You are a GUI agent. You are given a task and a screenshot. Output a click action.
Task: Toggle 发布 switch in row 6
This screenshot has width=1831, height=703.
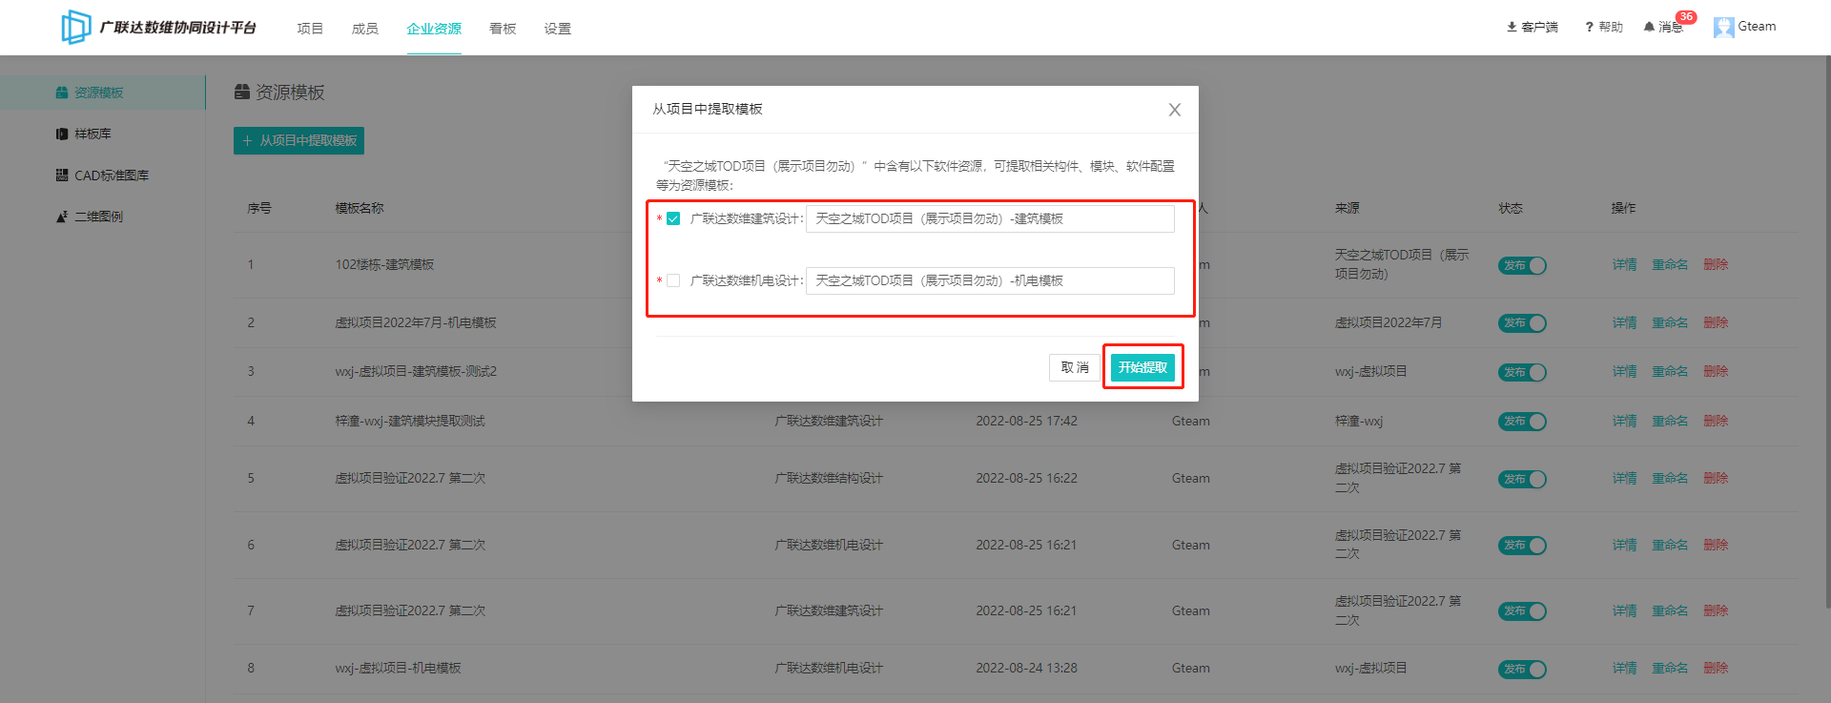(x=1522, y=546)
